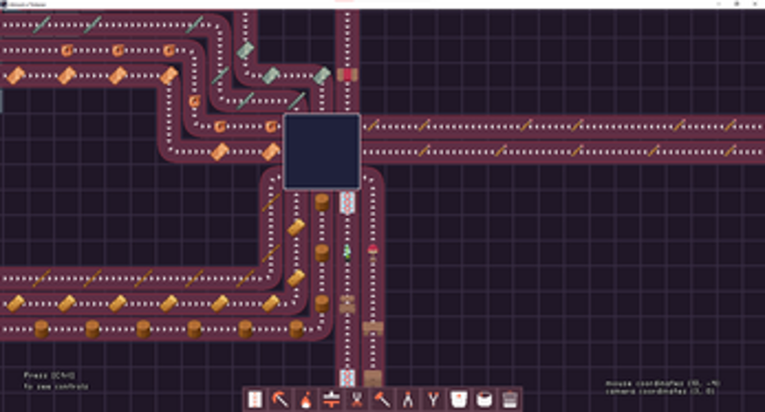The width and height of the screenshot is (765, 412).
Task: Click the "to see controls" hint text
Action: pos(57,387)
